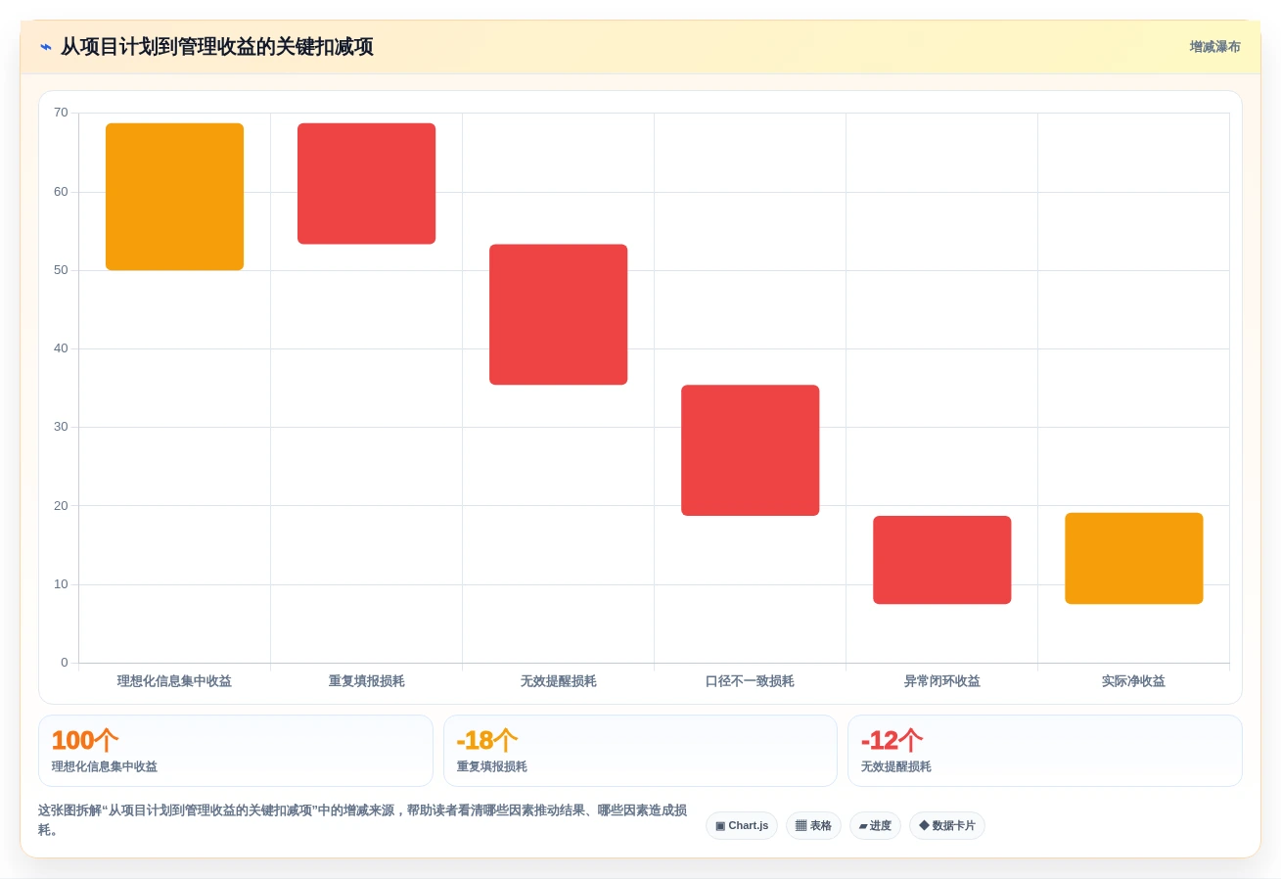
Task: Click the x-axis label 异常闭环收益
Action: [x=941, y=681]
